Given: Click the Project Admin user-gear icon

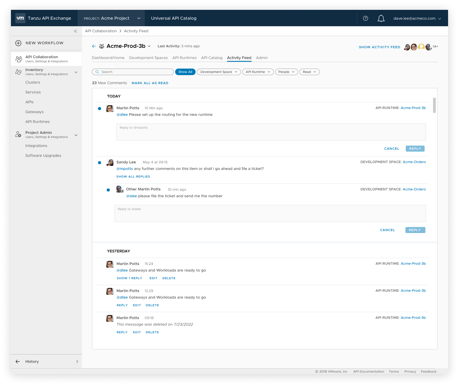Looking at the screenshot, I should (18, 134).
